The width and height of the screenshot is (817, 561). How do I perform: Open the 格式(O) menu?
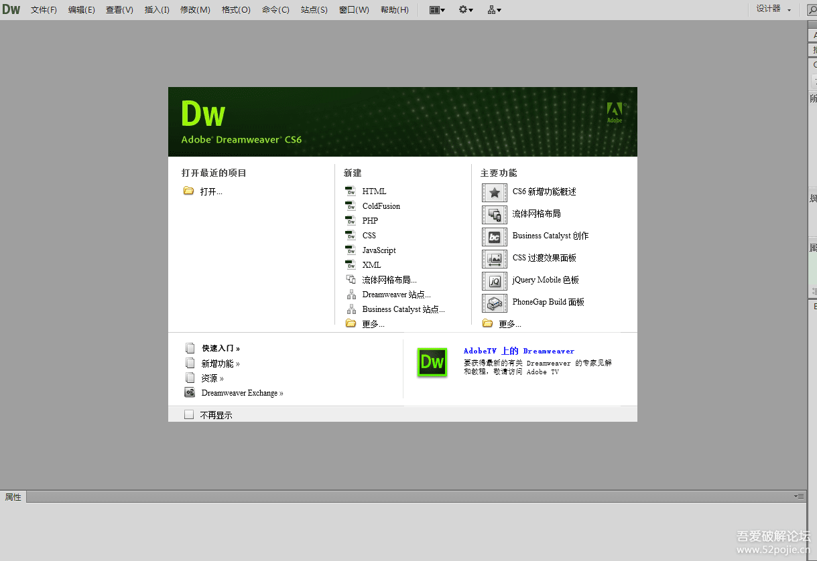pos(237,10)
